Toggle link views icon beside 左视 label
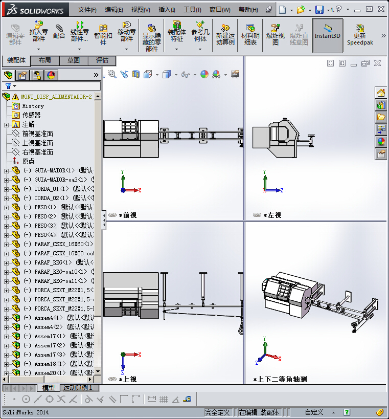 click(257, 215)
